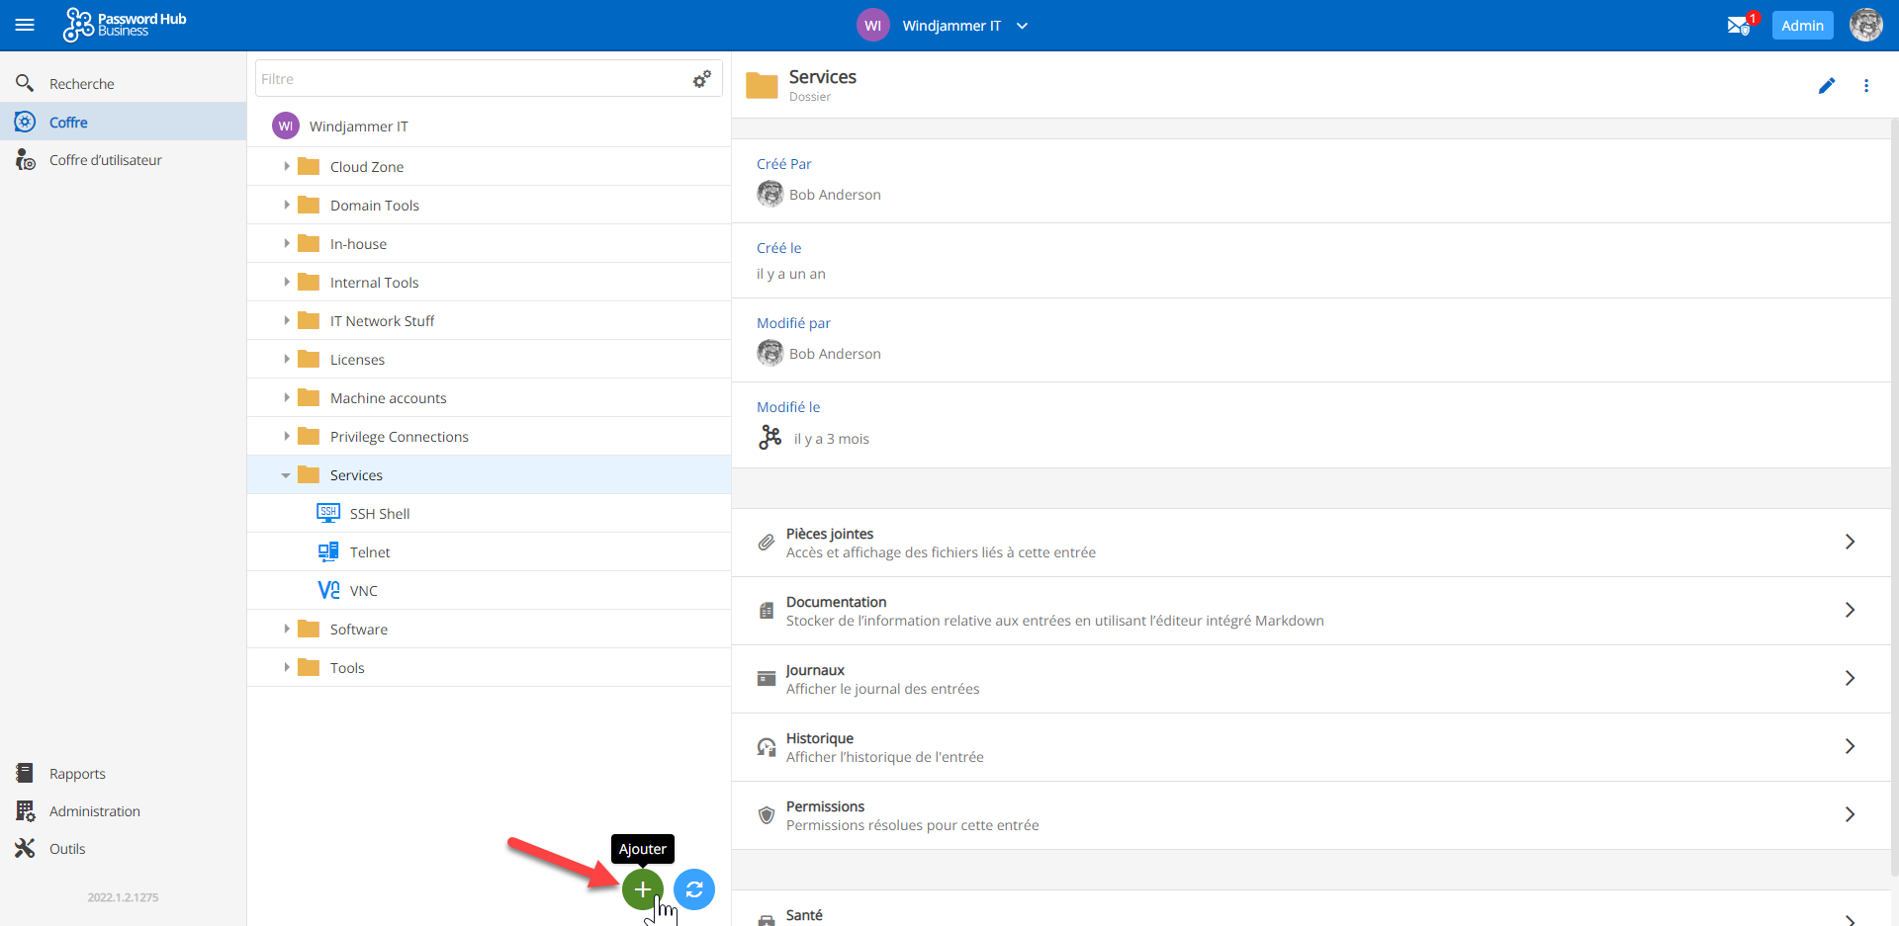Open the mail notifications icon

tap(1739, 26)
